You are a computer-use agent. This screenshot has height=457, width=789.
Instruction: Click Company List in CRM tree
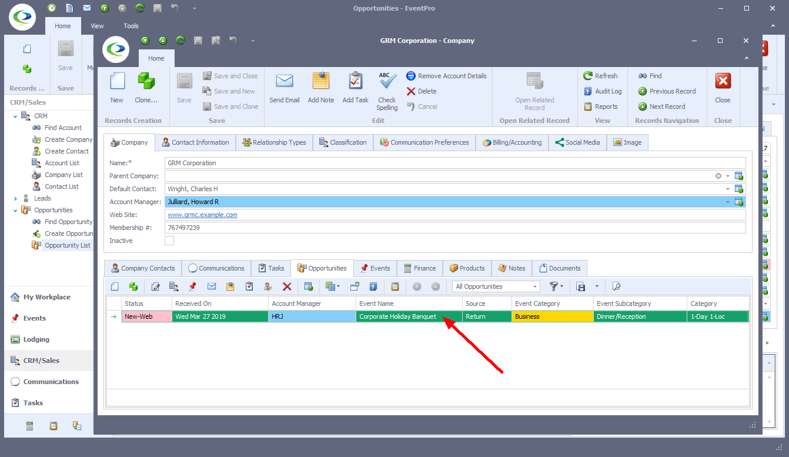(64, 175)
